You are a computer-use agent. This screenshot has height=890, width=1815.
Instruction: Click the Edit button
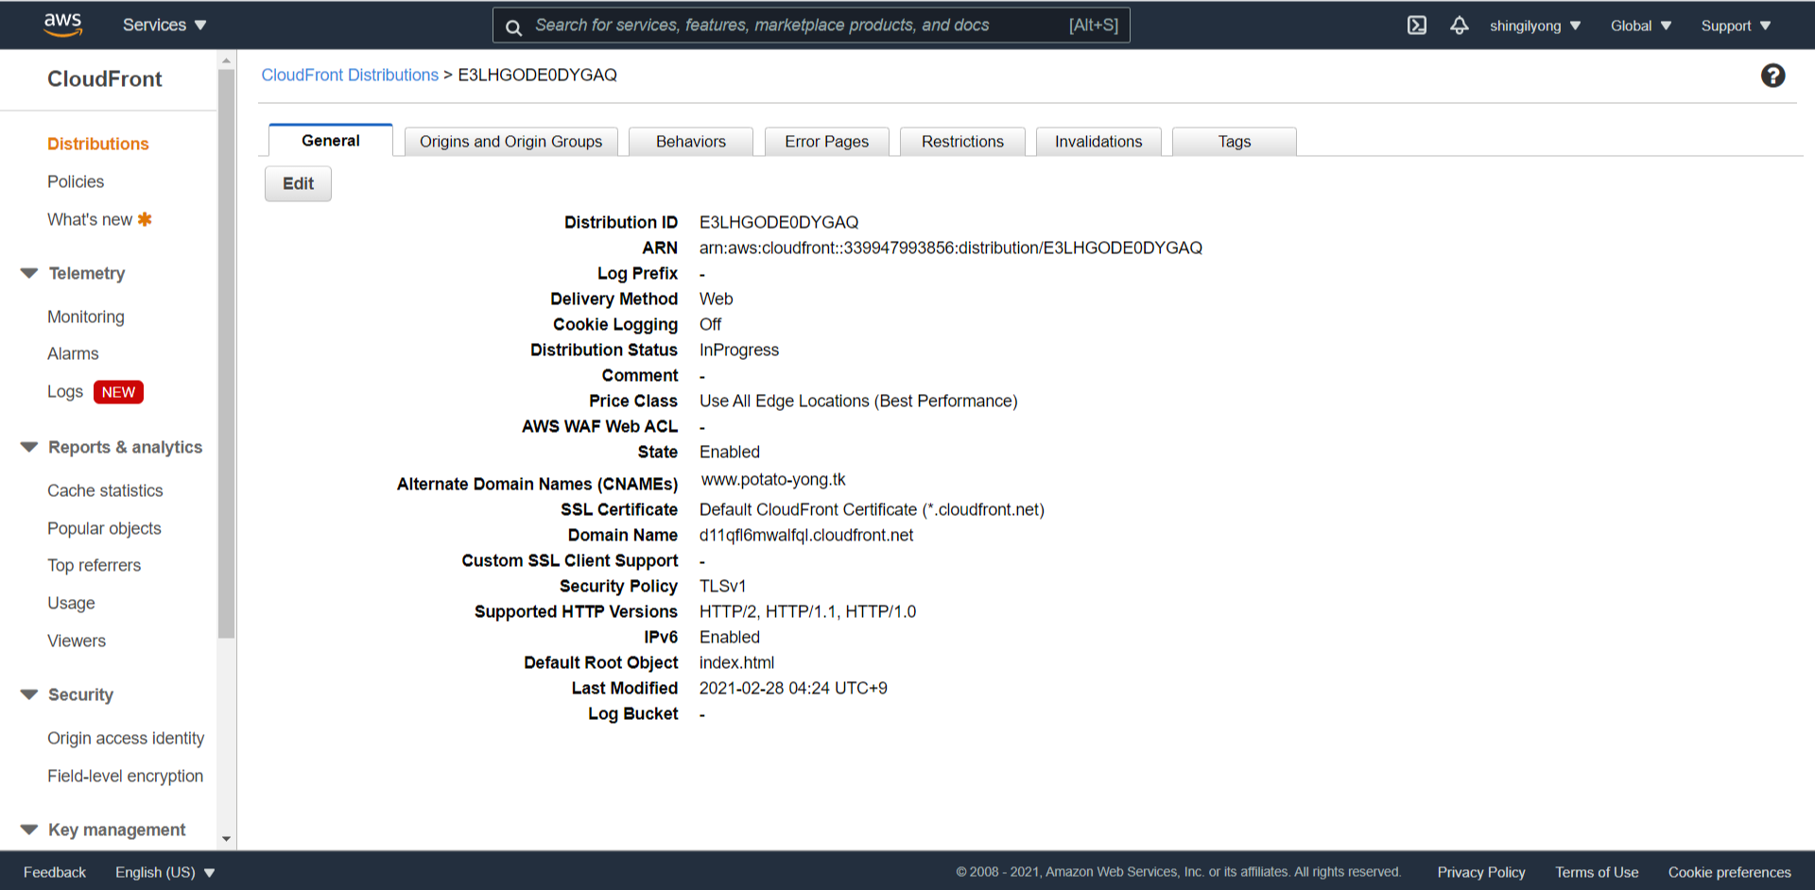pyautogui.click(x=298, y=183)
